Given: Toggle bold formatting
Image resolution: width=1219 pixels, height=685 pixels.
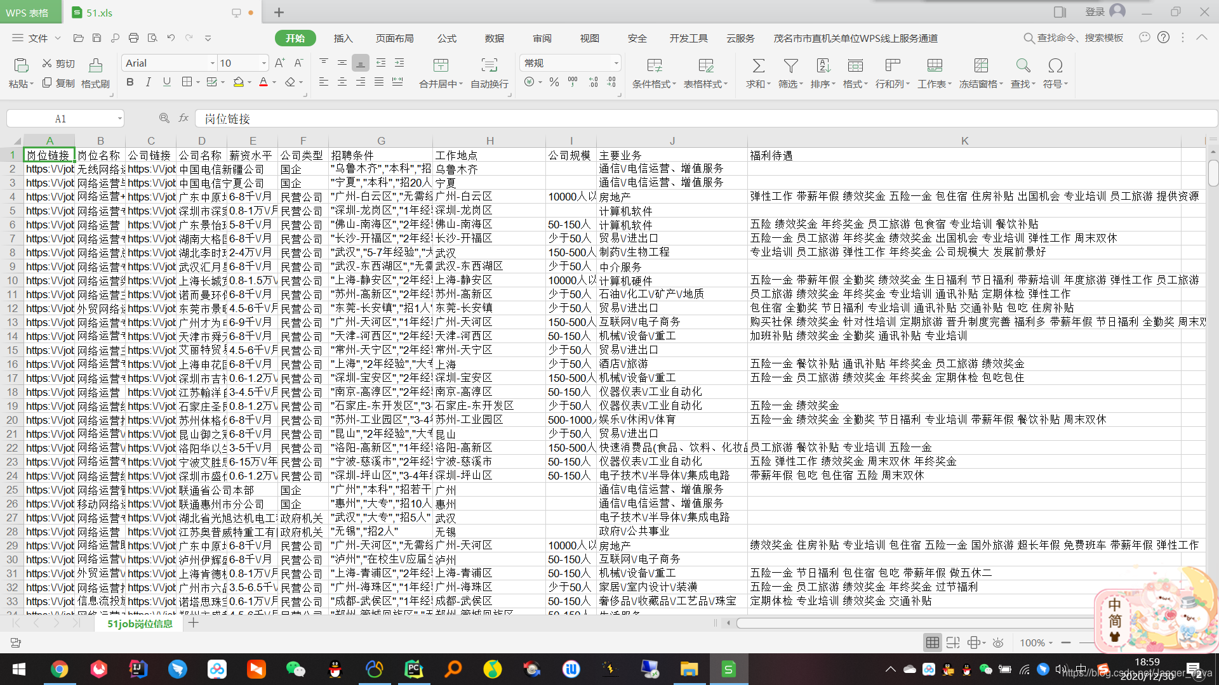Looking at the screenshot, I should point(130,82).
